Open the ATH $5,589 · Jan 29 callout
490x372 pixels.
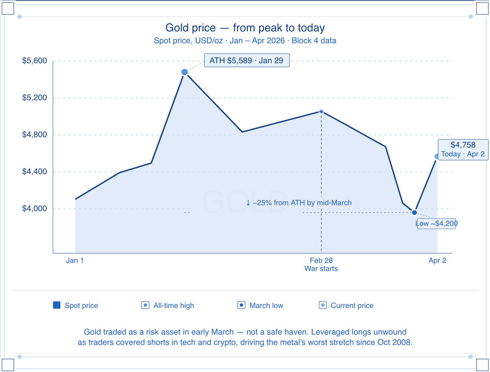pos(246,60)
